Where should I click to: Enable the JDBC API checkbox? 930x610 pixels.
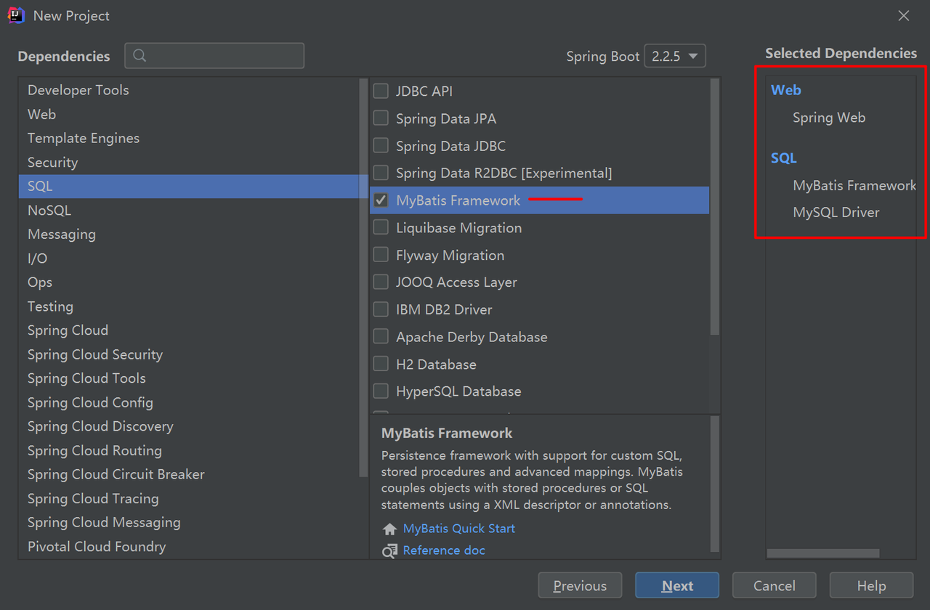[381, 91]
